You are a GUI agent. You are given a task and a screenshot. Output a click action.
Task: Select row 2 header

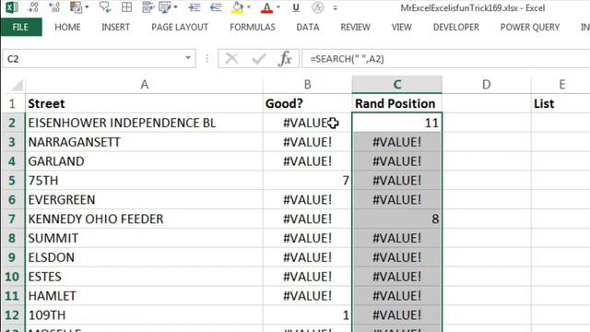click(x=12, y=123)
